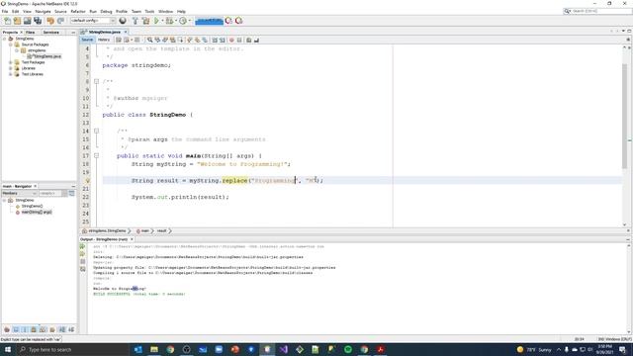Open the Debug menu
The width and height of the screenshot is (633, 356).
click(x=106, y=11)
